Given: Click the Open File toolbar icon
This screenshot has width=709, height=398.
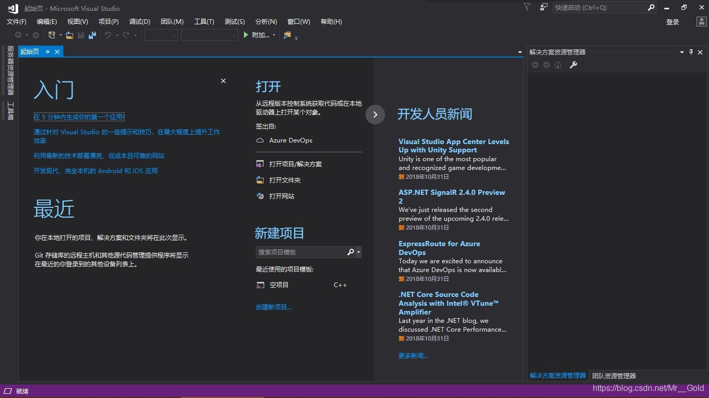Looking at the screenshot, I should [x=69, y=35].
